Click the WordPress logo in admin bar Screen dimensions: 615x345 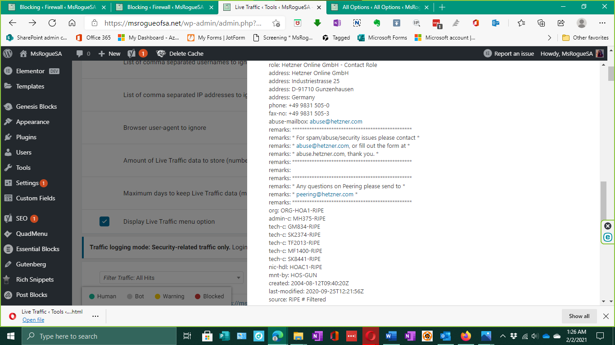pos(7,53)
